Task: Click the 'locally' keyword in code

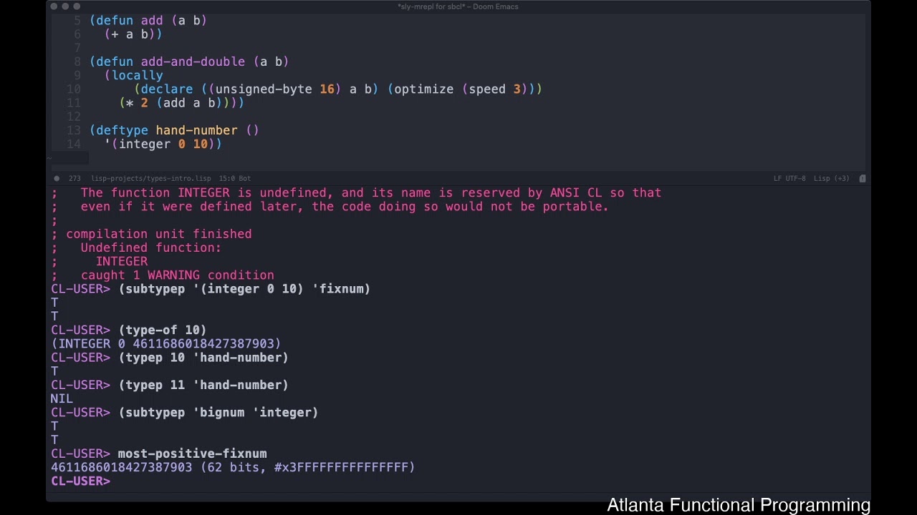Action: 138,75
